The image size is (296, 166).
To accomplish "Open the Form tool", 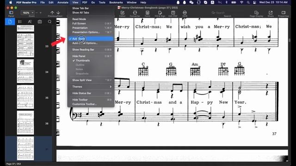I will click(x=147, y=12).
